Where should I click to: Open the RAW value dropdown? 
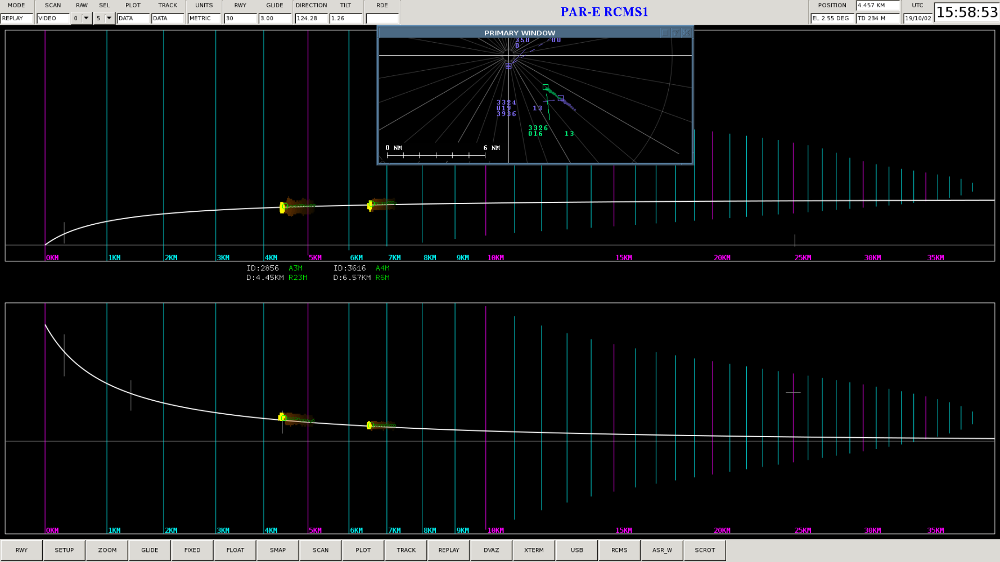tap(86, 18)
